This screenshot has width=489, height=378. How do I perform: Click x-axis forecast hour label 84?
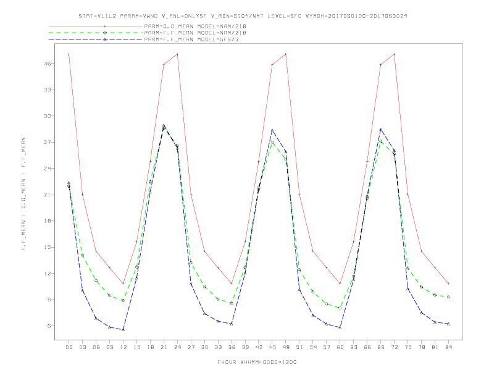tap(448, 347)
